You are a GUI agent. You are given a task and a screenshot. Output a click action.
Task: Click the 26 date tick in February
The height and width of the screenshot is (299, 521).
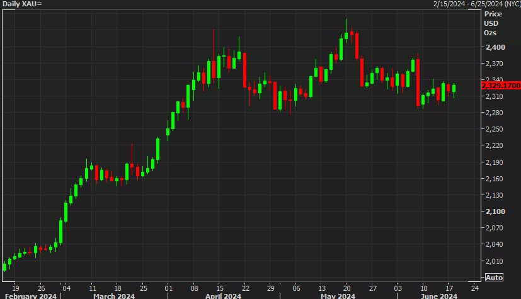pyautogui.click(x=41, y=288)
